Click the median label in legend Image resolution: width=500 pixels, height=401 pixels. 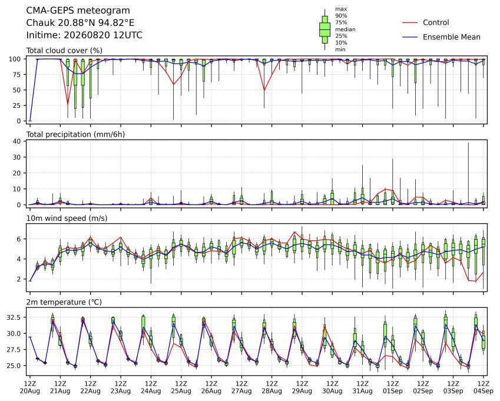pos(345,29)
